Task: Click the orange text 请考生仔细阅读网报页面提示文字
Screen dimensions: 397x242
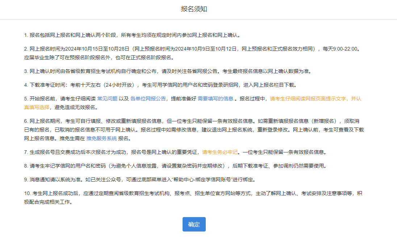Action: [308, 99]
